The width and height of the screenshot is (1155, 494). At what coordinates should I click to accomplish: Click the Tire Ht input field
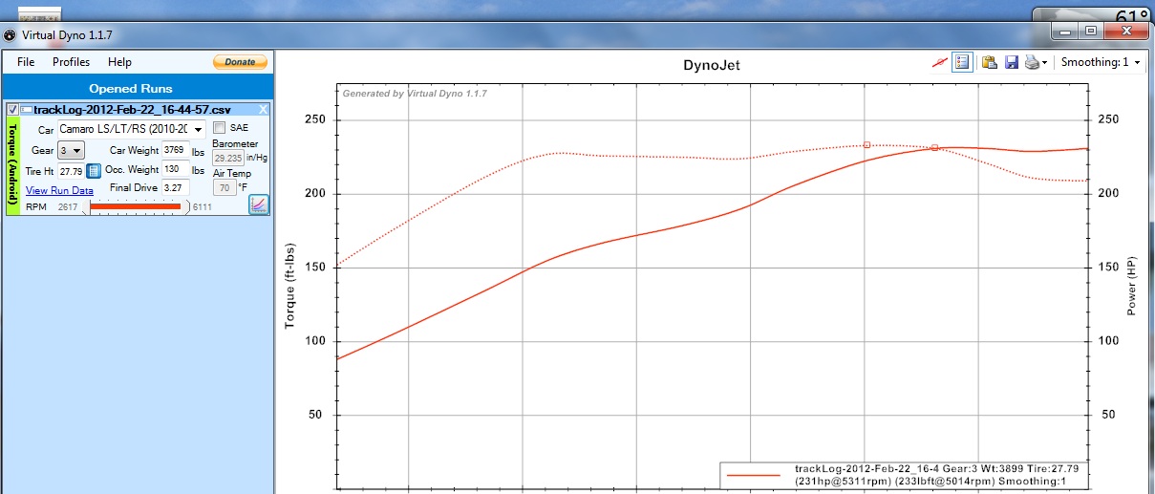(x=71, y=171)
